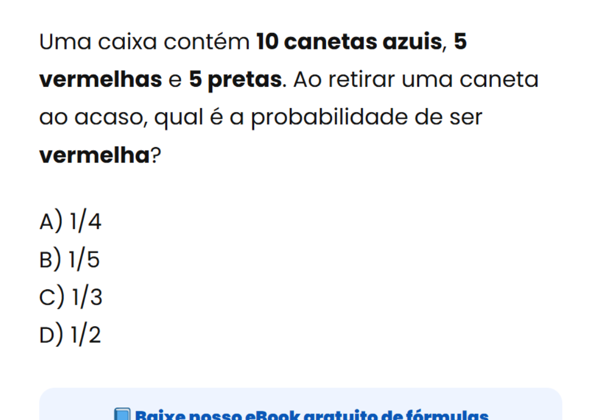The height and width of the screenshot is (420, 594).
Task: Click the bold word "vermelha" before question mark
Action: pyautogui.click(x=95, y=156)
